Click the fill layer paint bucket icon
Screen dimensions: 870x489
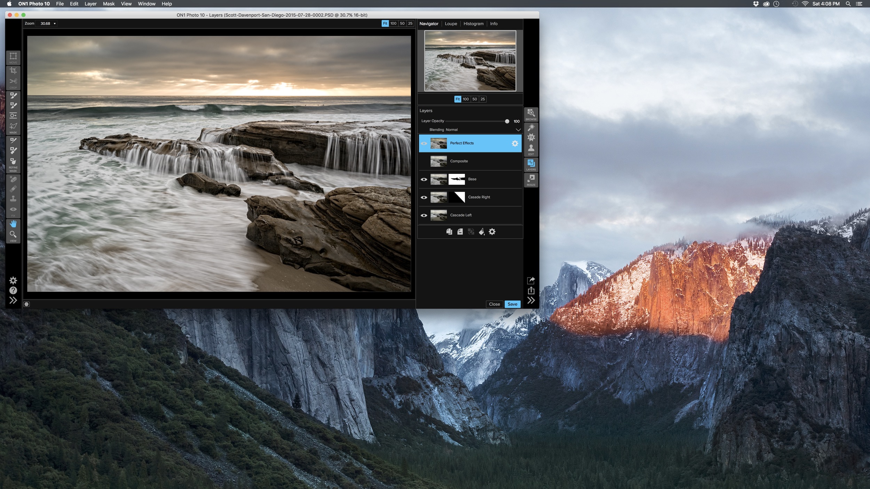click(x=482, y=232)
